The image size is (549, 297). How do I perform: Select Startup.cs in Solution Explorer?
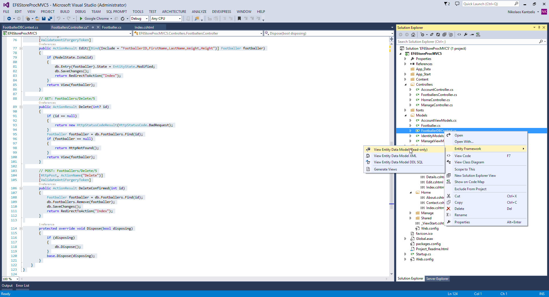coord(423,254)
